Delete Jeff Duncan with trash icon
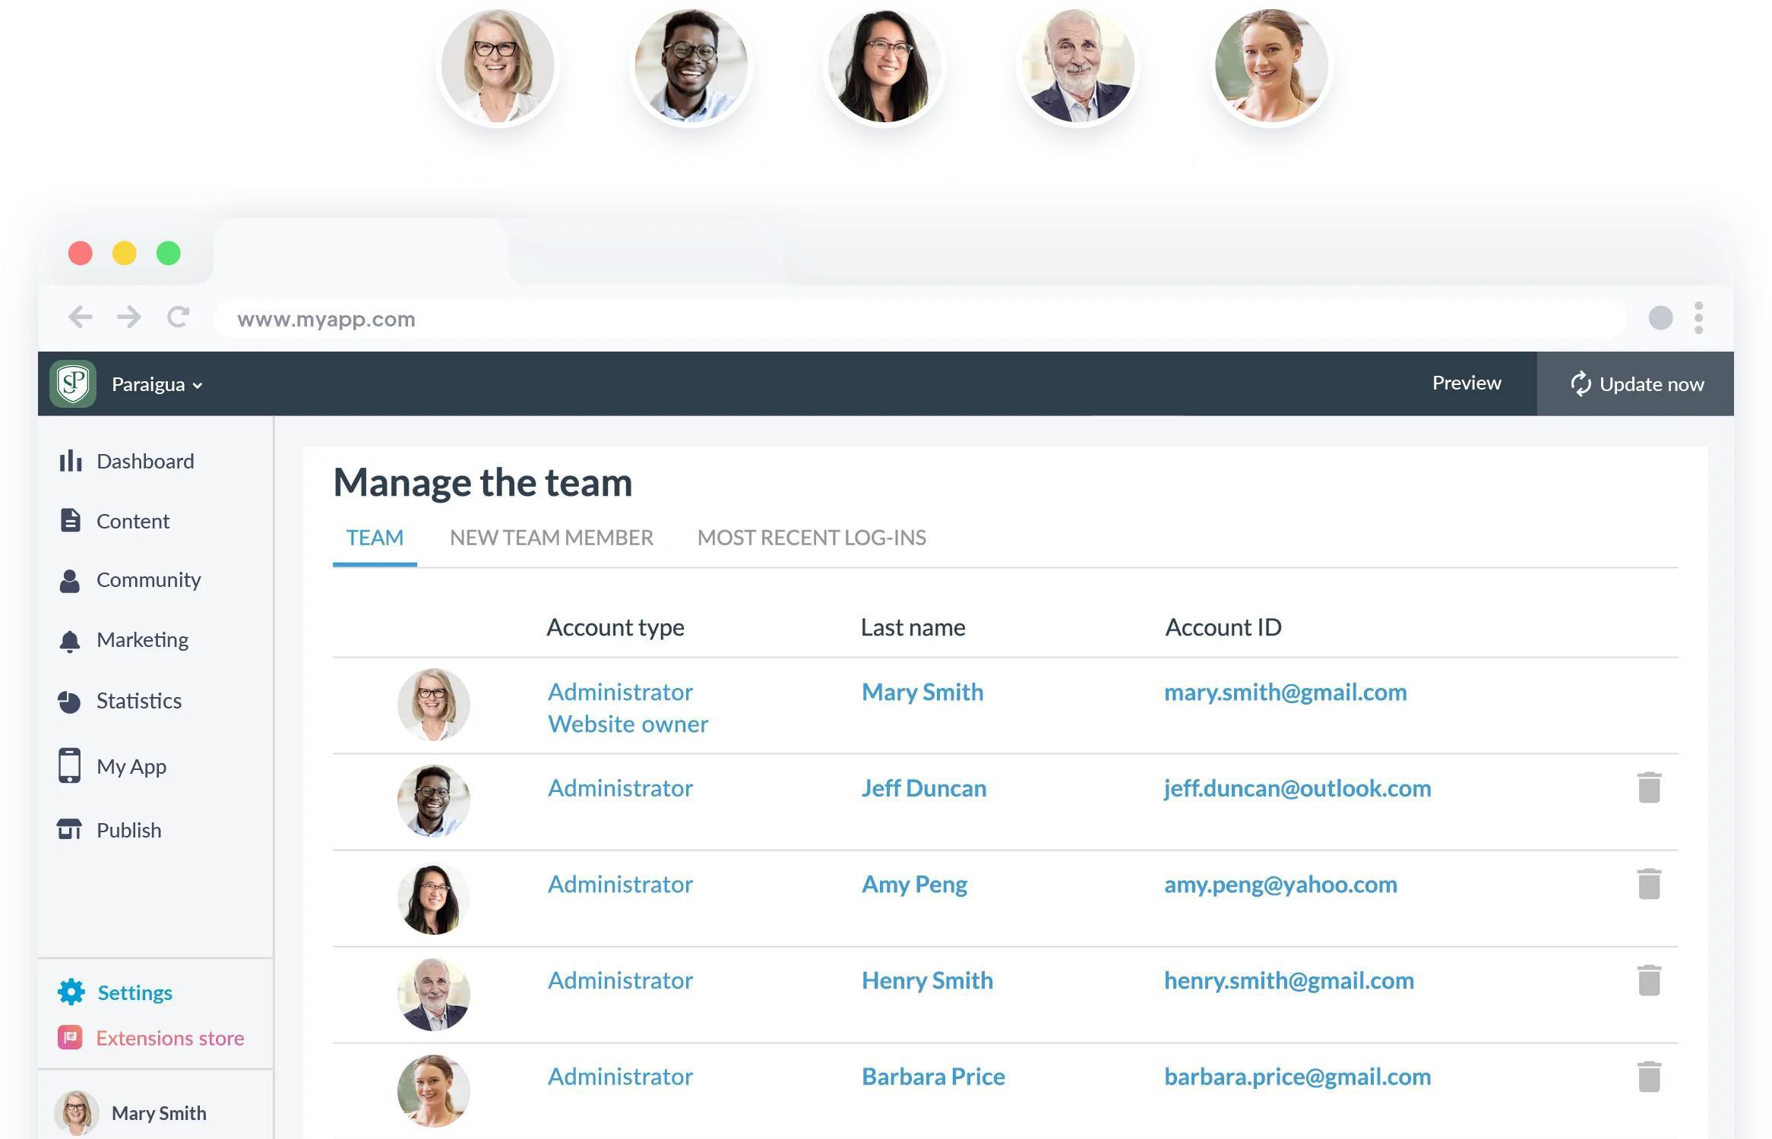Viewport: 1772px width, 1139px height. [x=1648, y=787]
